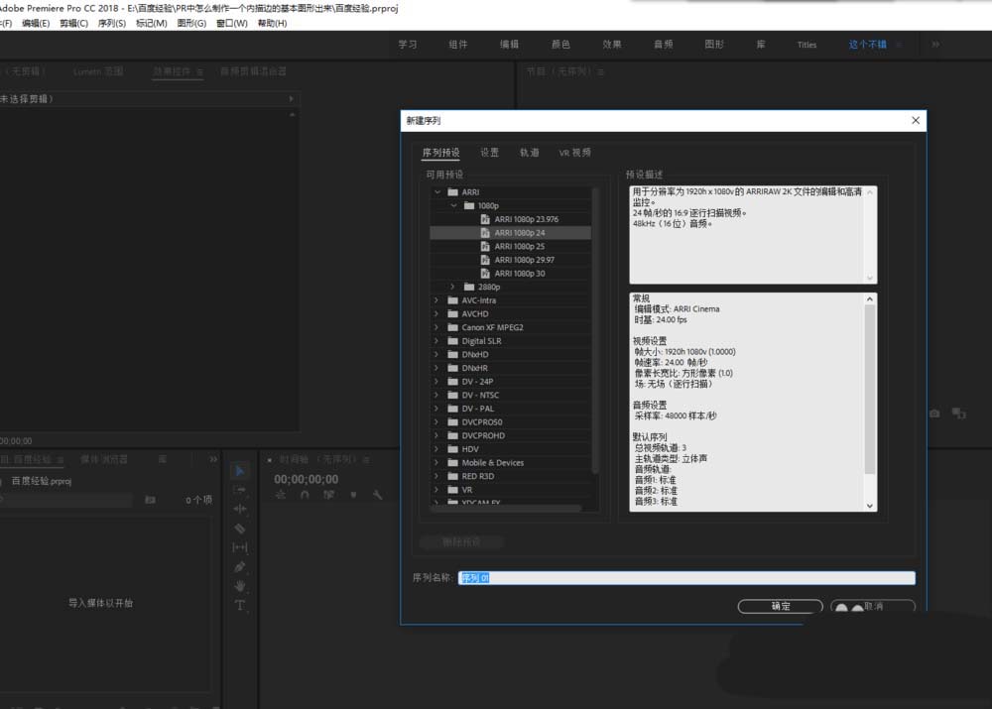
Task: Select the Track Select Forward tool
Action: pos(240,490)
